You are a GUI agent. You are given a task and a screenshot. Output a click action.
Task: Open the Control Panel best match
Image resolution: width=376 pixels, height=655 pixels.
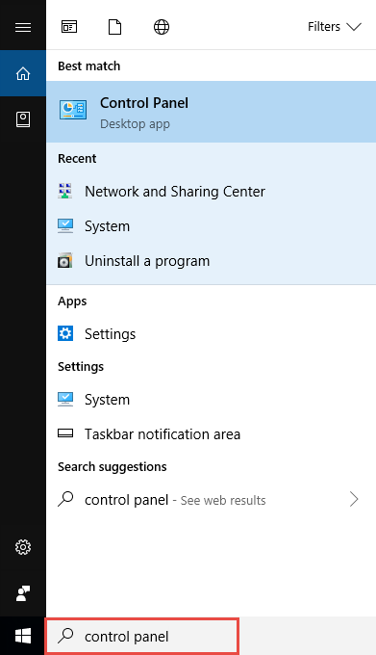point(211,112)
